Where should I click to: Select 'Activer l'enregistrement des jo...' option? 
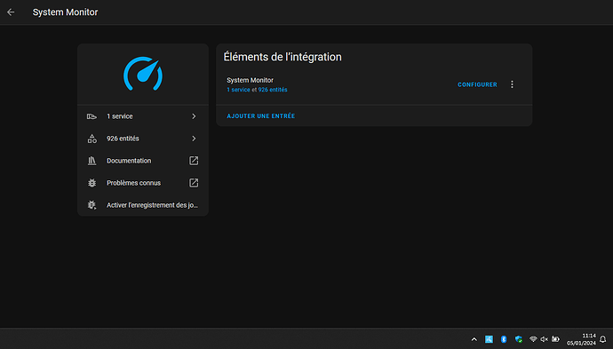coord(143,205)
